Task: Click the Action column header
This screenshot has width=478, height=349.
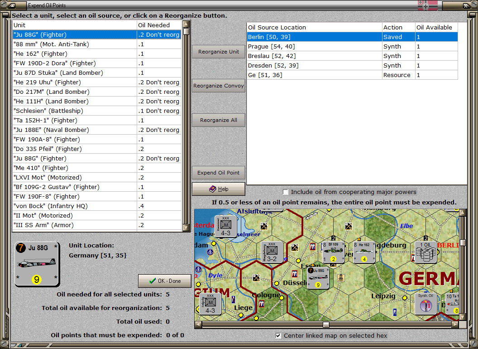Action: click(x=399, y=27)
